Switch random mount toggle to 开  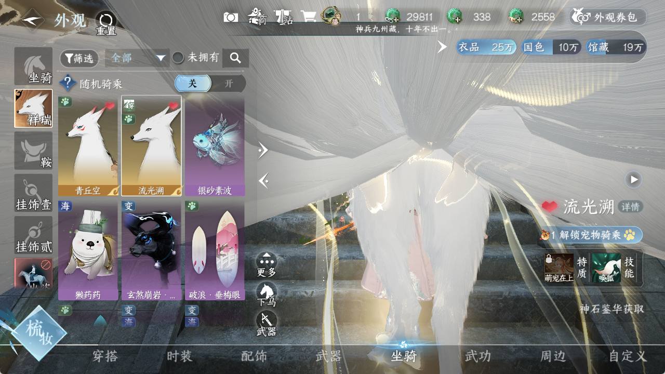[x=229, y=84]
